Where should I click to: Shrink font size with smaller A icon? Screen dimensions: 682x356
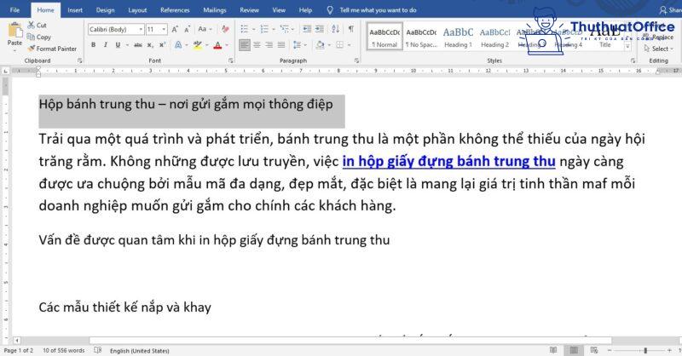click(187, 29)
